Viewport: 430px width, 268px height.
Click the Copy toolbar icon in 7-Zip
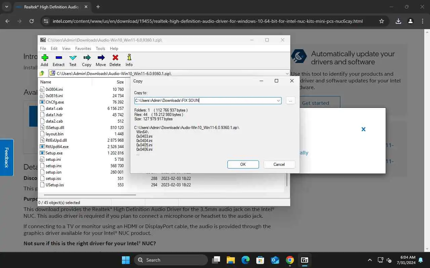pyautogui.click(x=87, y=58)
